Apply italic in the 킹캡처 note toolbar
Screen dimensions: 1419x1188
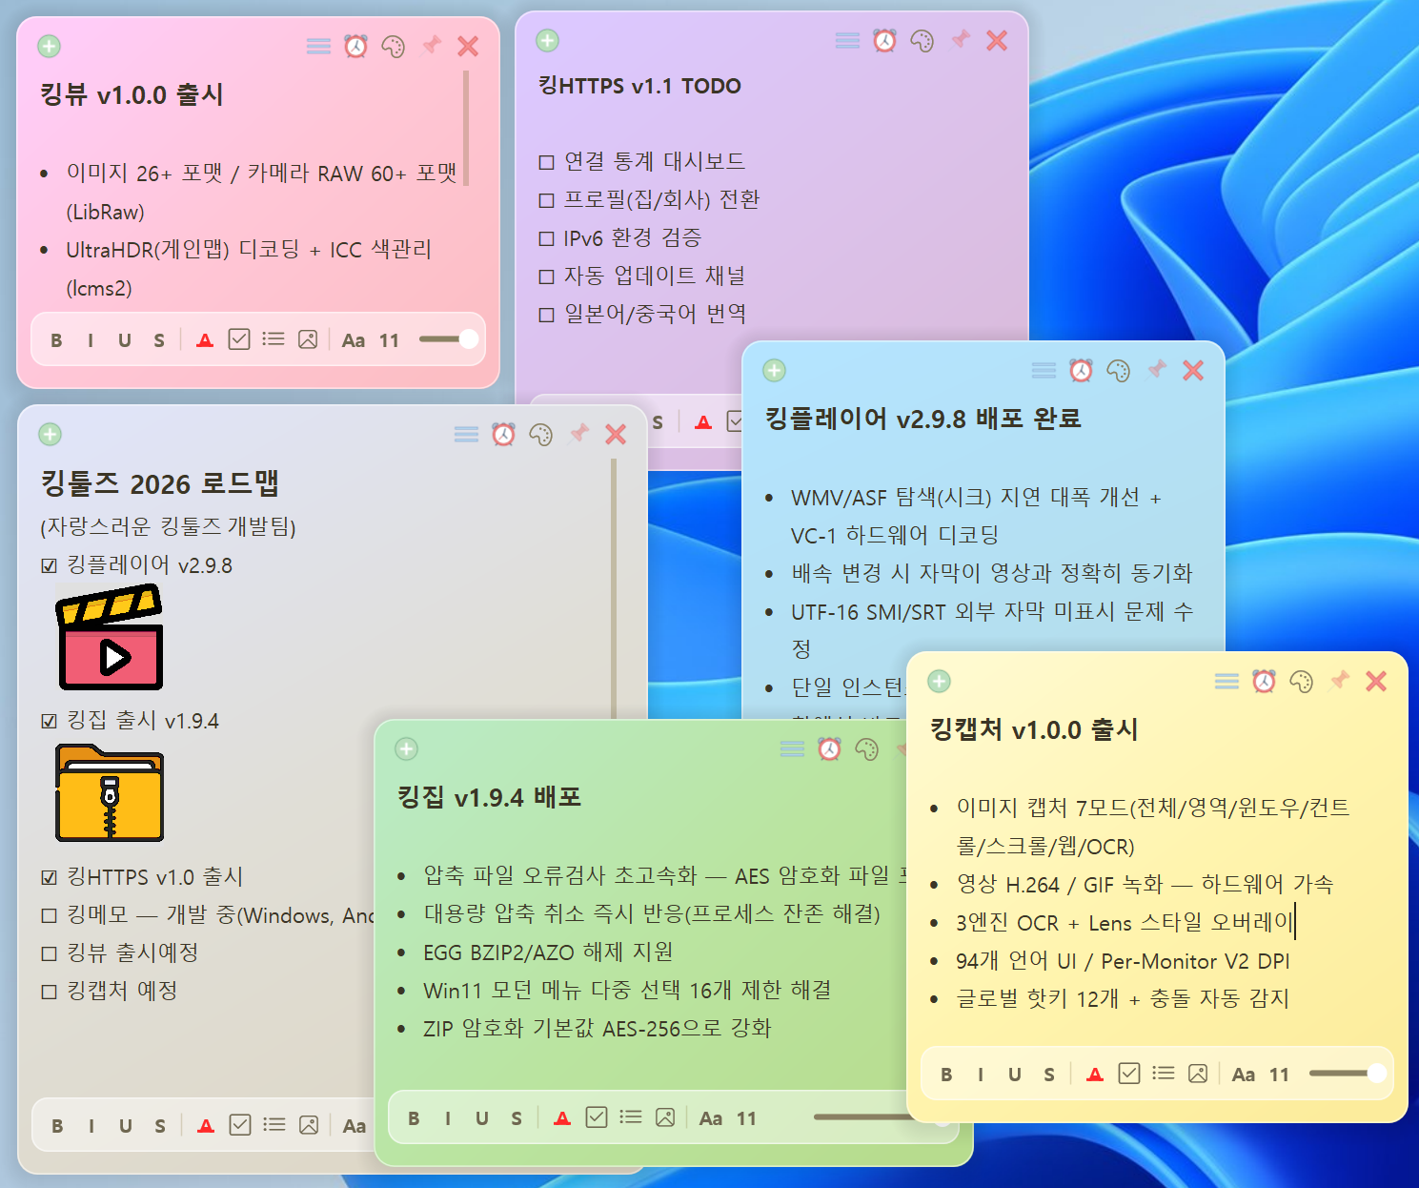[981, 1075]
